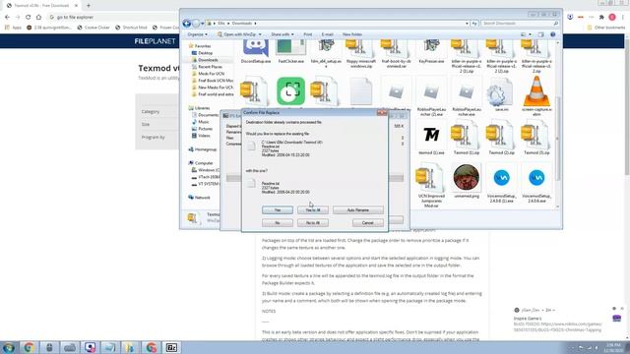Click New folder in Explorer toolbar
This screenshot has height=354, width=630.
352,34
